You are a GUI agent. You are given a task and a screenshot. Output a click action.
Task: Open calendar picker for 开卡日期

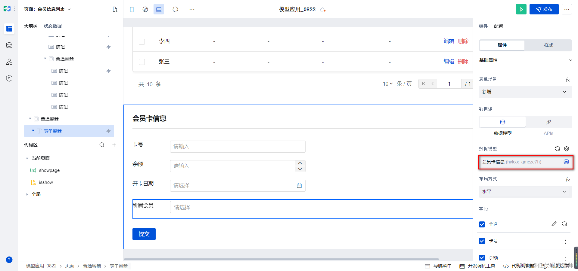(x=299, y=186)
